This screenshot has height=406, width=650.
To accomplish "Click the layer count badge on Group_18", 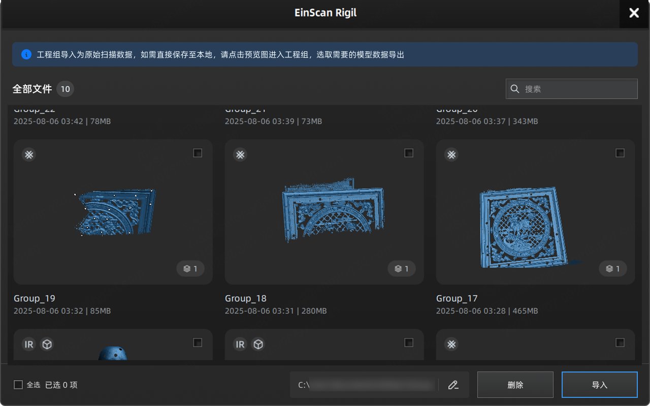I will pyautogui.click(x=402, y=268).
